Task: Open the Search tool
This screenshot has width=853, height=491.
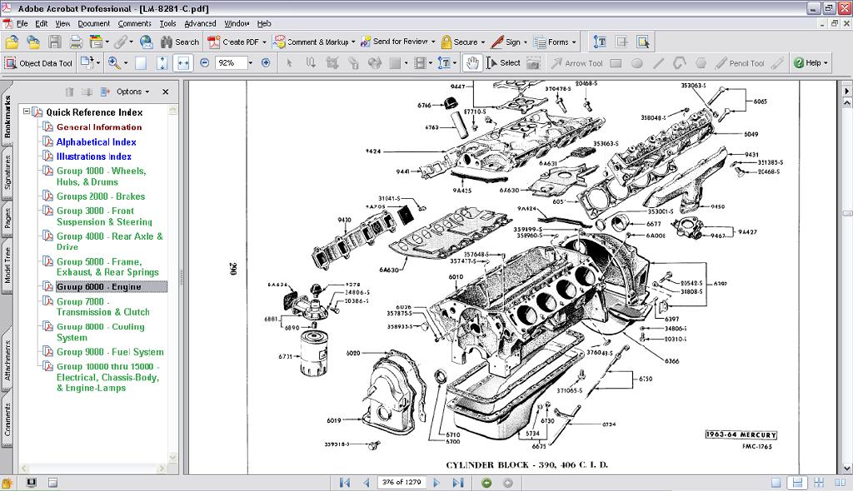Action: tap(179, 42)
